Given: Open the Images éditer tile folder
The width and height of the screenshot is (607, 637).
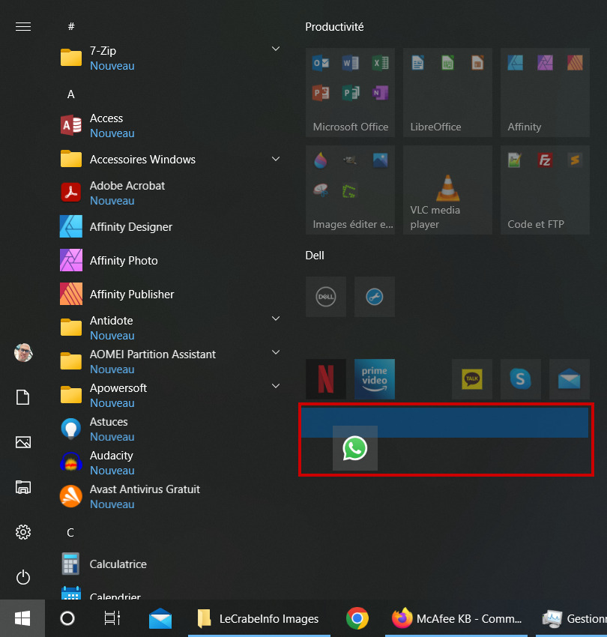Looking at the screenshot, I should [x=350, y=190].
